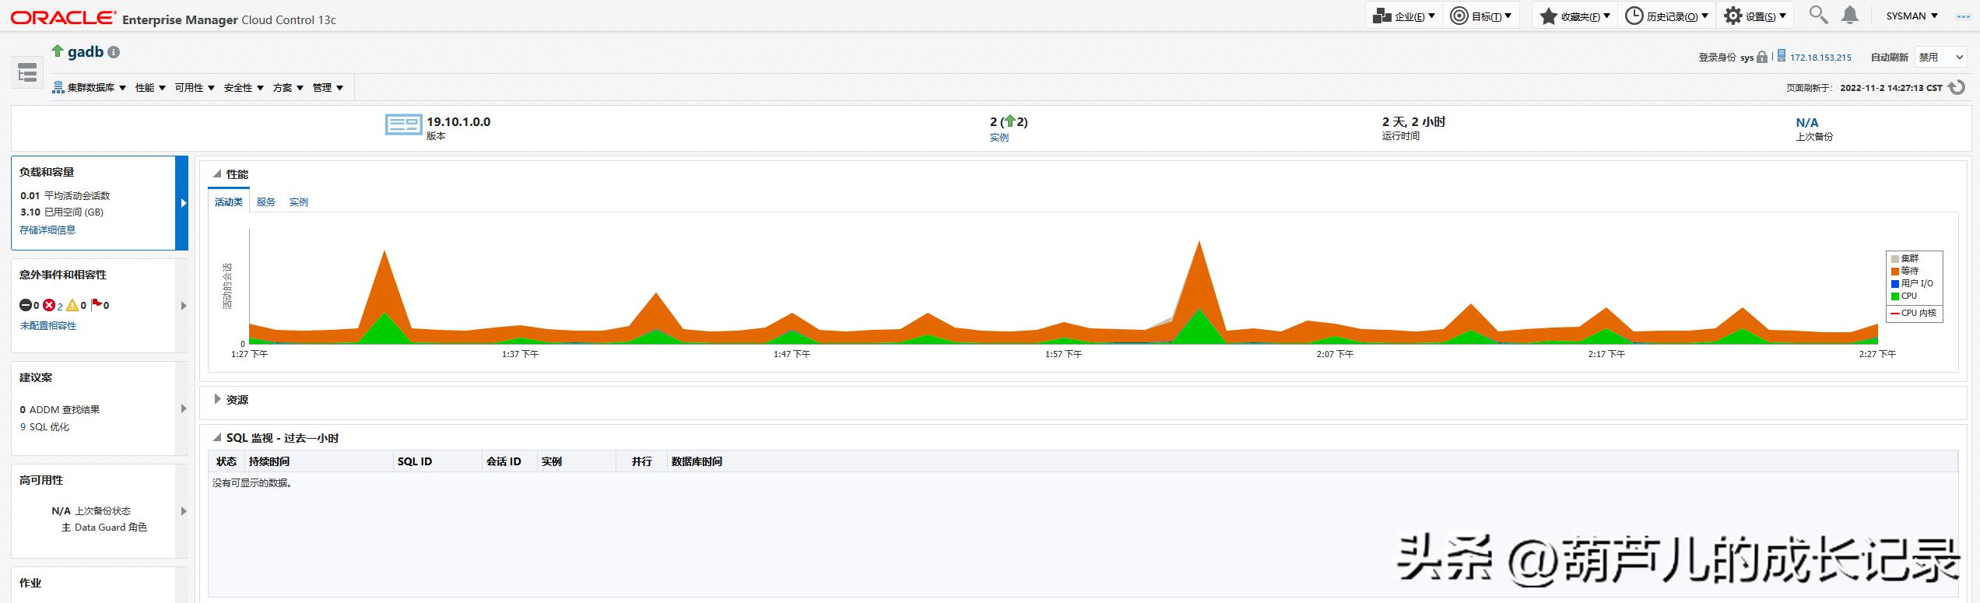Screen dimensions: 1980x603
Task: Click the Instances (实例) link under 2
Action: 999,138
